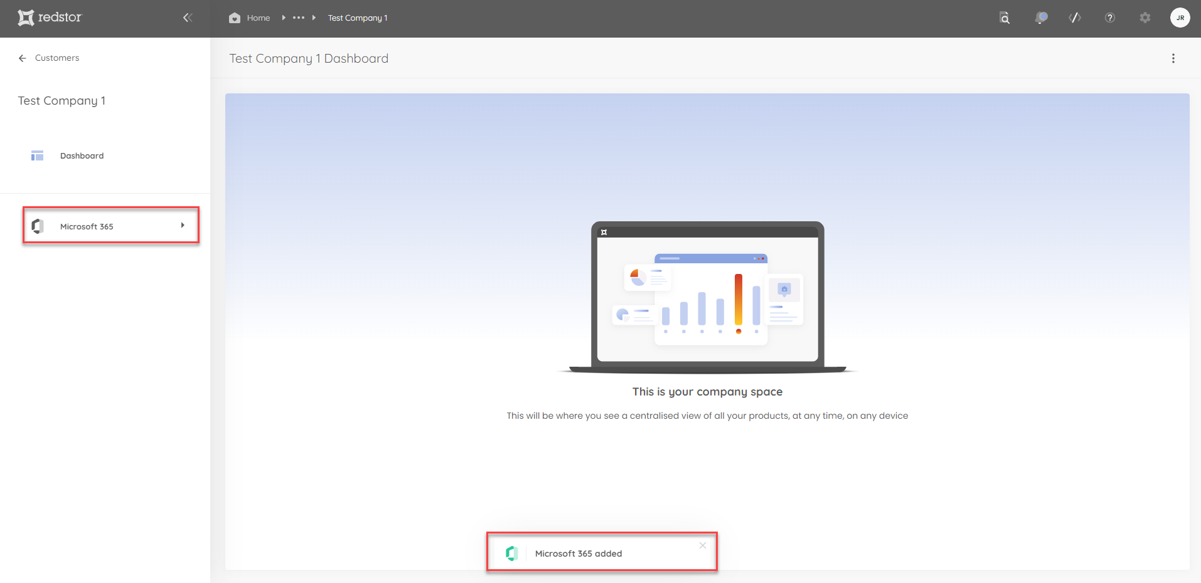This screenshot has width=1201, height=583.
Task: Open the dashboard three-dot options menu
Action: (1173, 58)
